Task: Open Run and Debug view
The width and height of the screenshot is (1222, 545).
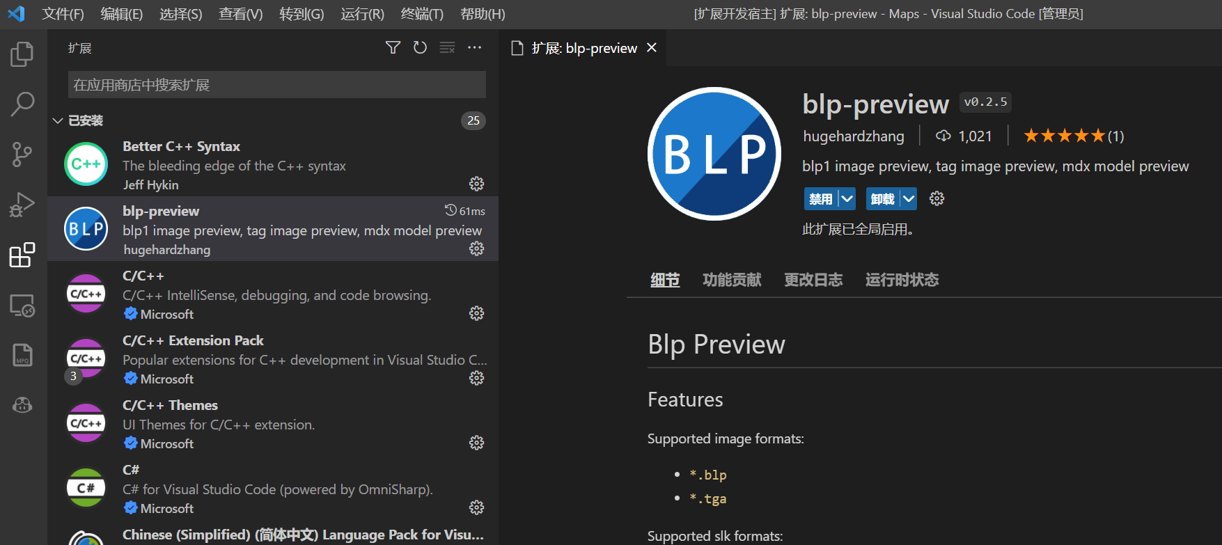Action: pyautogui.click(x=22, y=205)
